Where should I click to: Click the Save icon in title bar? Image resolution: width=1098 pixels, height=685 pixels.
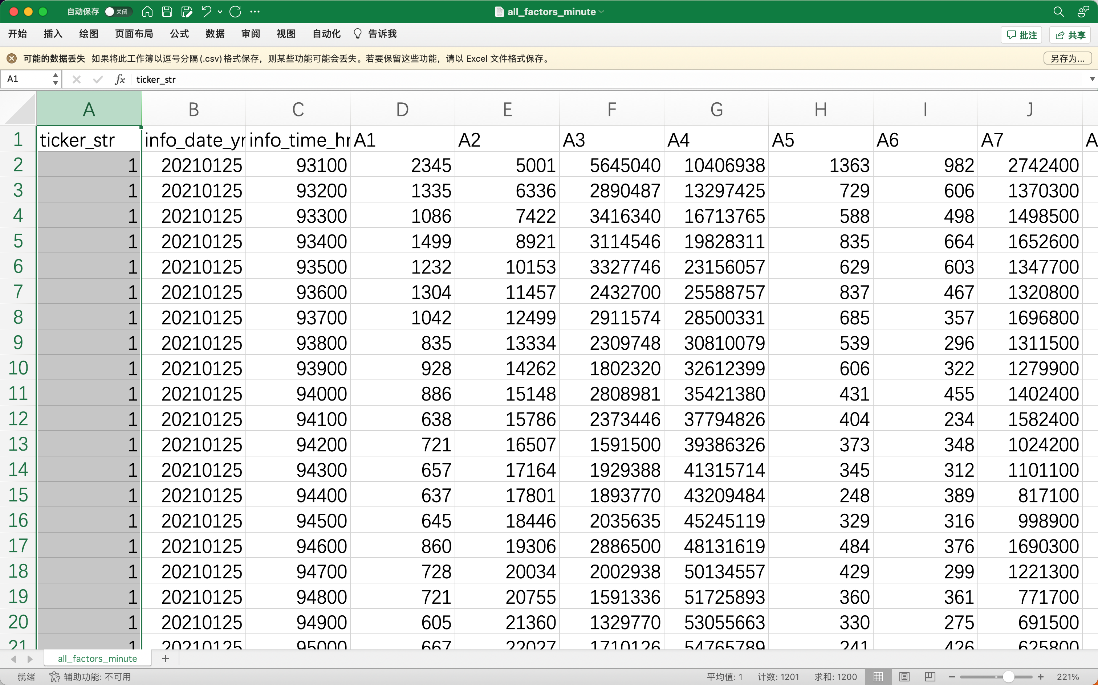(167, 12)
